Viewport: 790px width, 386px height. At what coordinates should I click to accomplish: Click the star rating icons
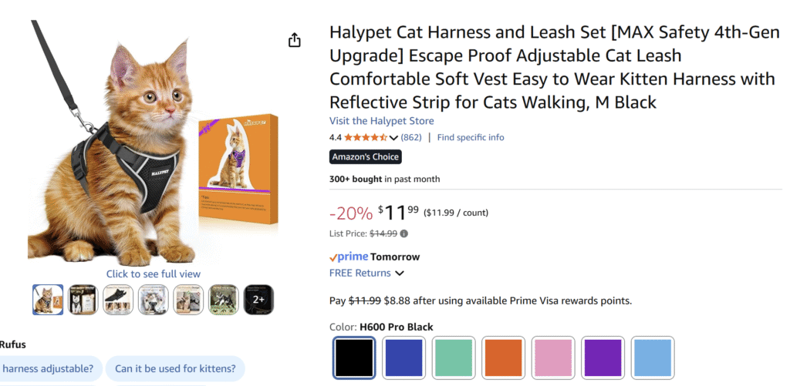(366, 137)
